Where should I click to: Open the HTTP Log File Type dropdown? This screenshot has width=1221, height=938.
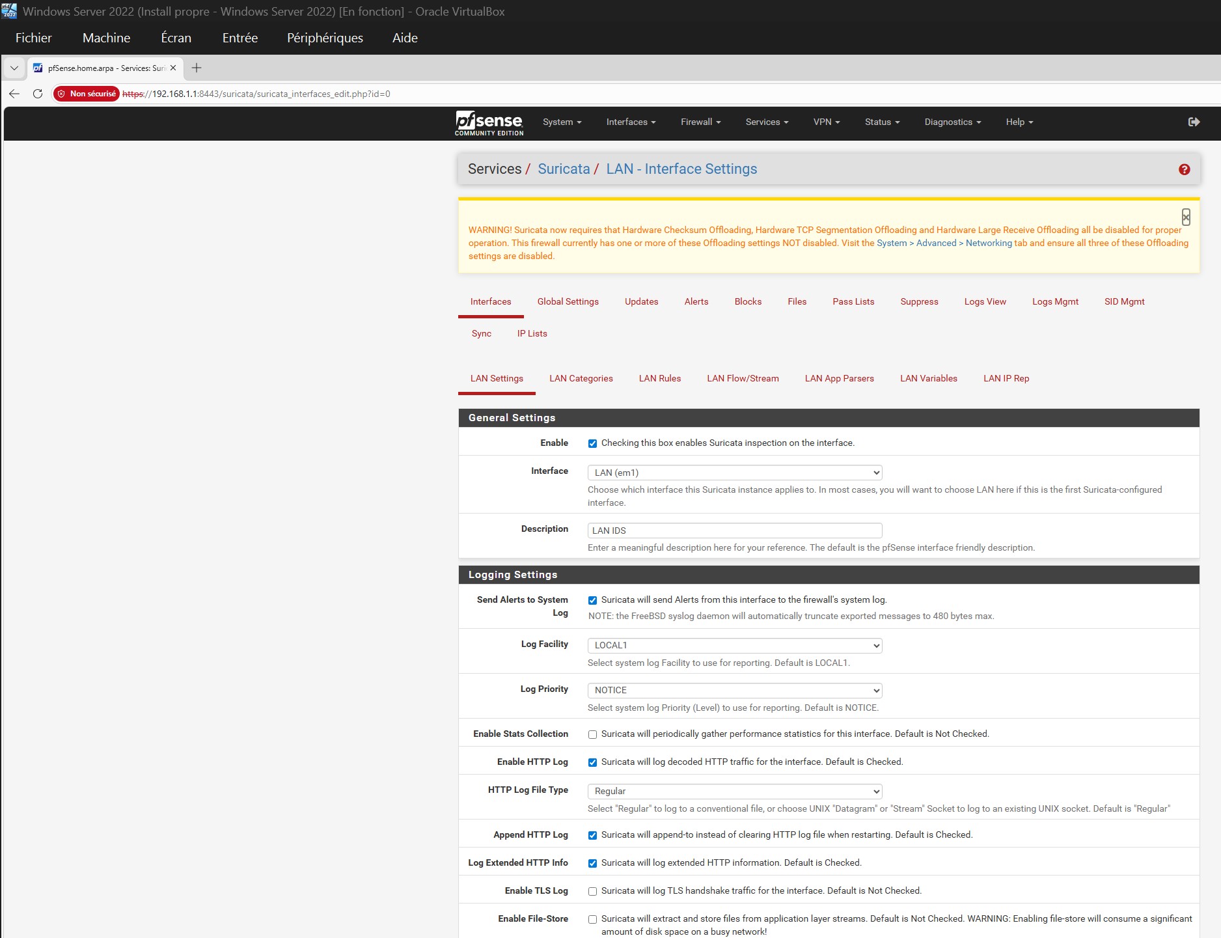[x=735, y=791]
